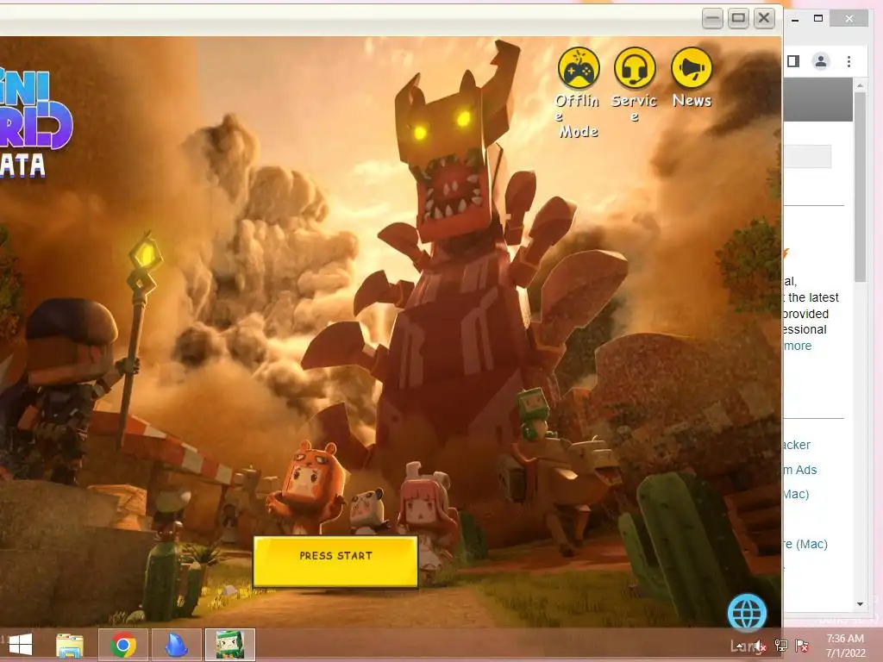883x662 pixels.
Task: Click the 'm Ads' link in Chrome
Action: tap(799, 470)
